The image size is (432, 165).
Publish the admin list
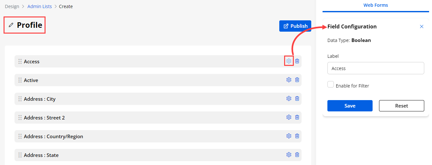tap(295, 26)
